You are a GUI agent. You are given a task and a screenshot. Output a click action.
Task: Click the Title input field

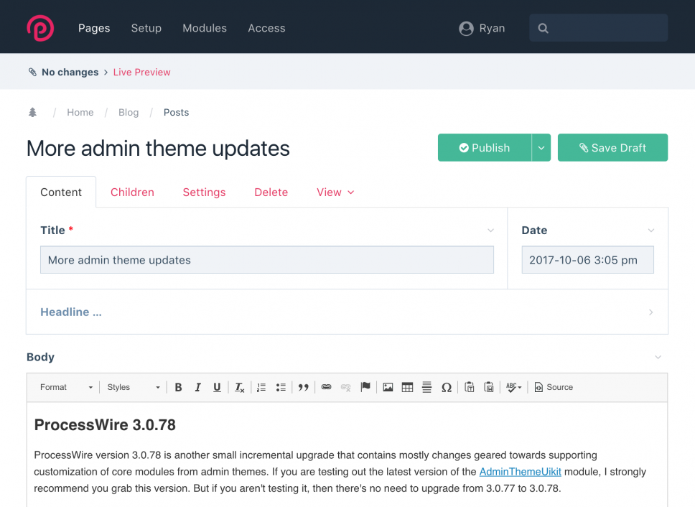click(x=267, y=260)
